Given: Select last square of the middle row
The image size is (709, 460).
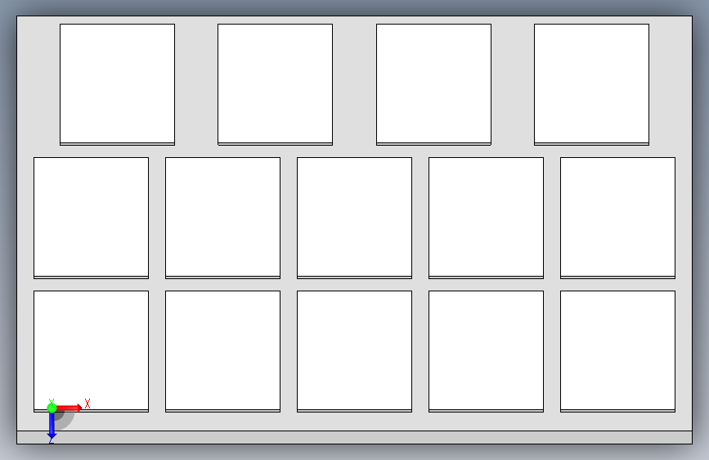Looking at the screenshot, I should click(x=617, y=218).
